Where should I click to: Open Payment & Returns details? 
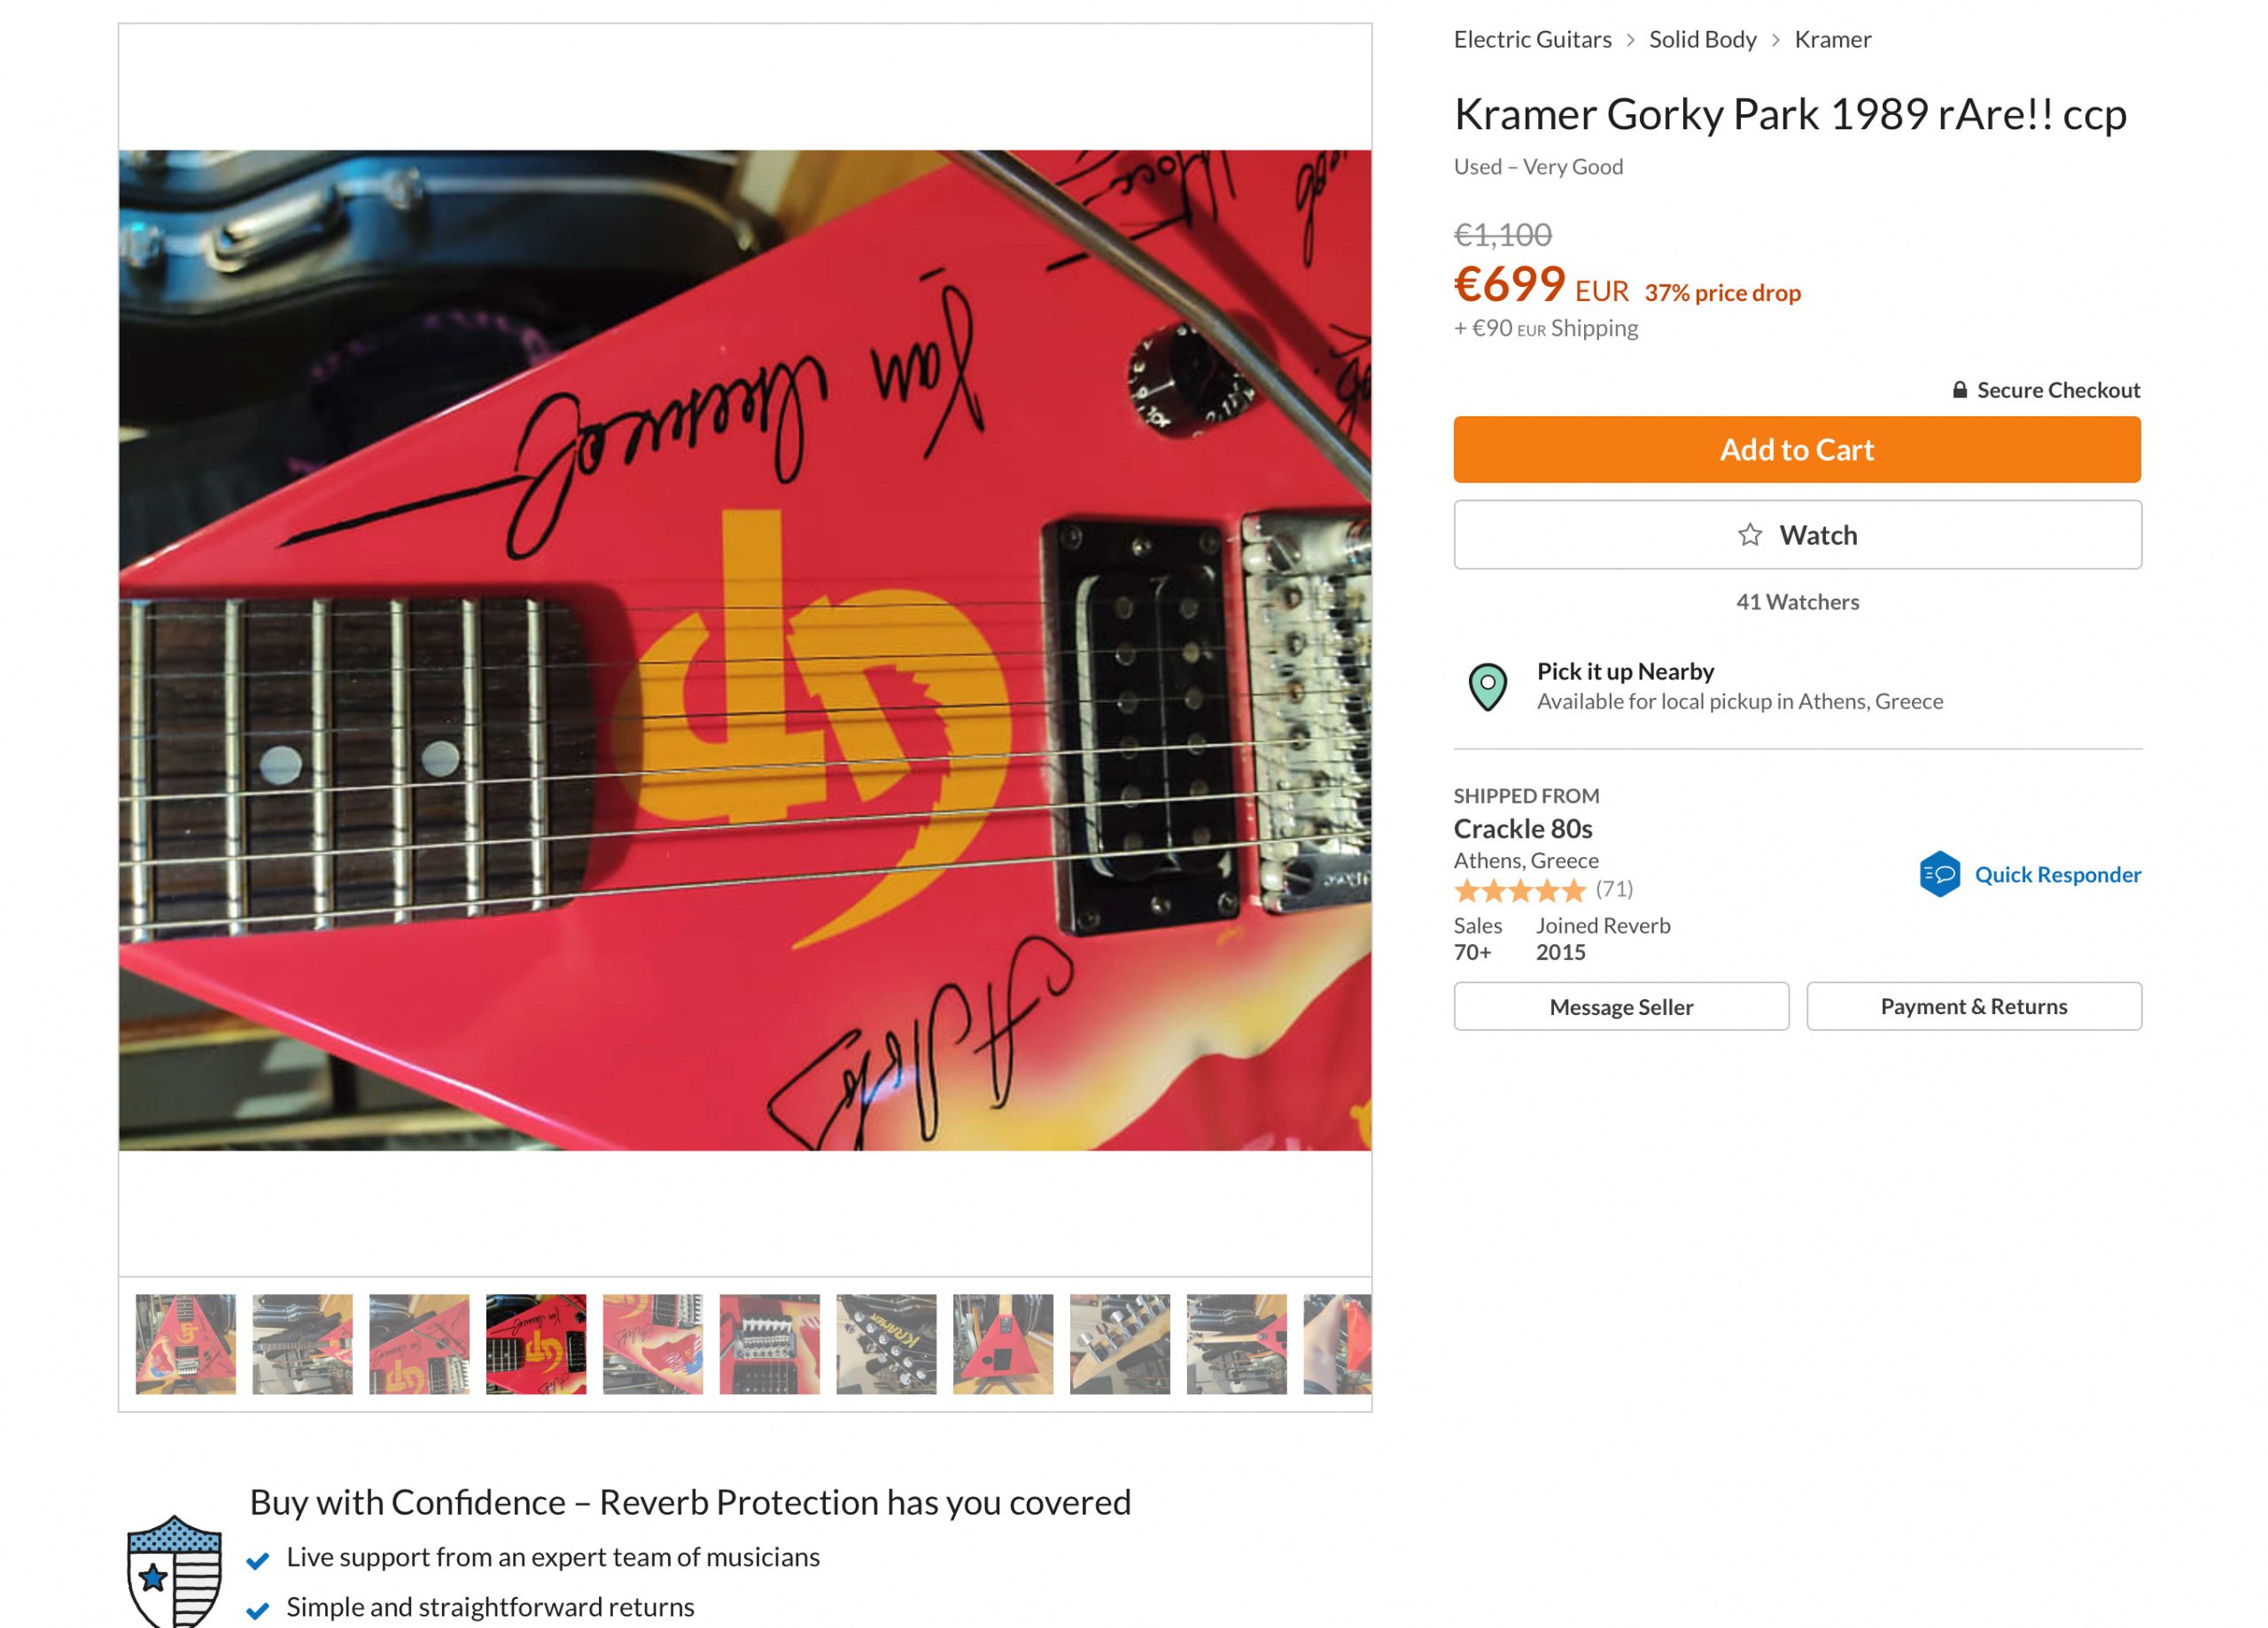pyautogui.click(x=1973, y=1006)
